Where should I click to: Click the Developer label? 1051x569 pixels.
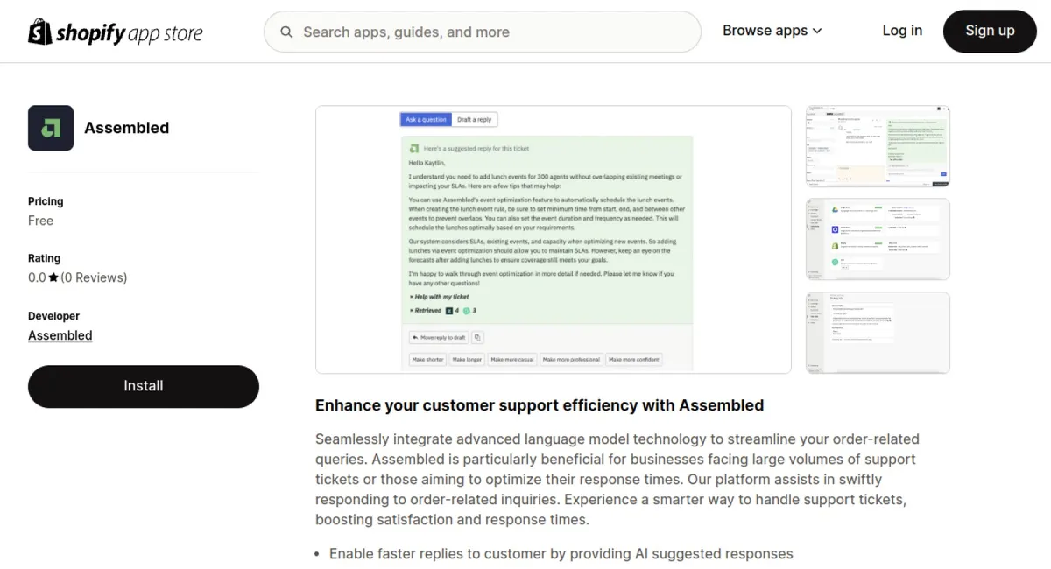[x=54, y=316]
